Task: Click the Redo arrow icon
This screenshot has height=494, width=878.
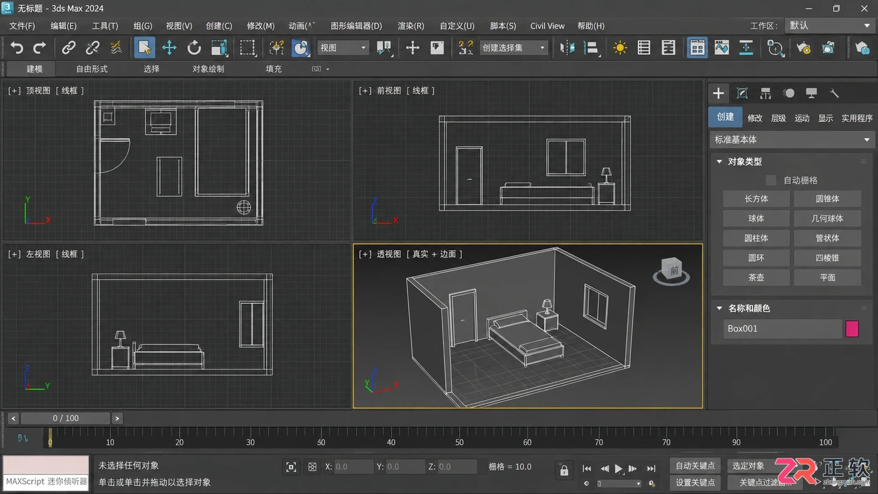Action: click(x=40, y=48)
